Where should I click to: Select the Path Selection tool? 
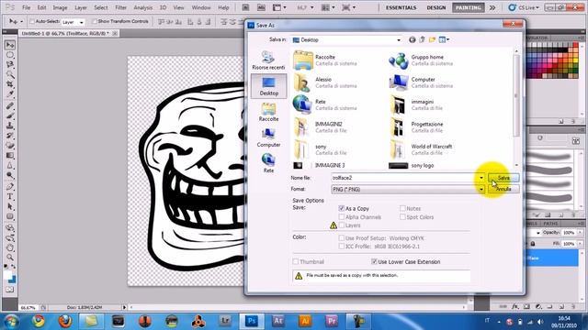click(10, 206)
